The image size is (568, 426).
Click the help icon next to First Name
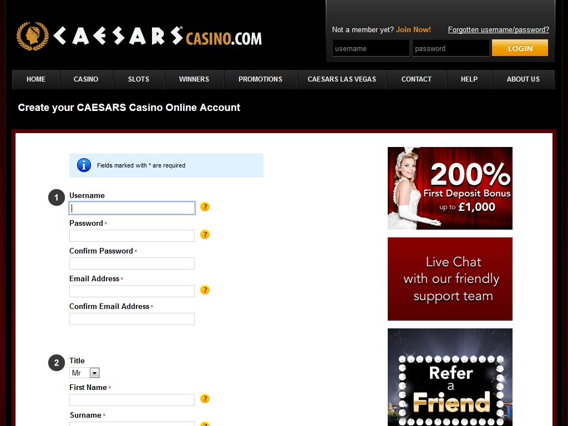coord(205,399)
